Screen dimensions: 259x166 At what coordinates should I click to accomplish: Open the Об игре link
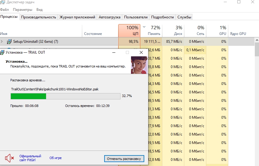[55, 158]
